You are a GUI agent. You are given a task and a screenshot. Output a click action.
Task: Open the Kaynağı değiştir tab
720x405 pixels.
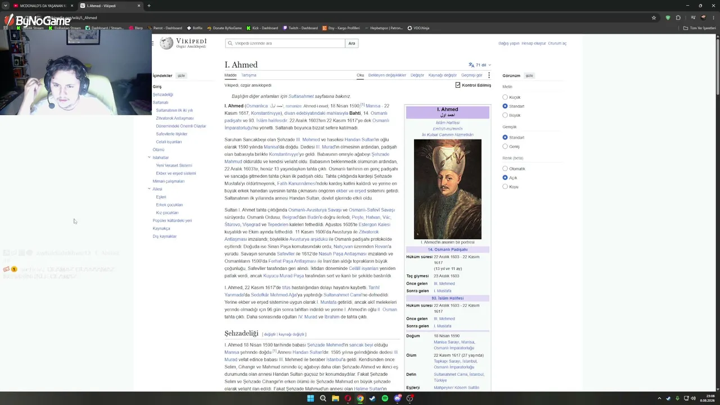coord(443,75)
